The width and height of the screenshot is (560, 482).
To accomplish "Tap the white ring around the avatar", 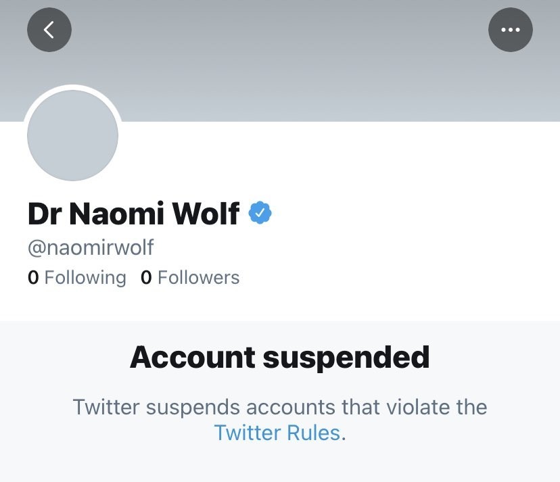I will tap(72, 87).
